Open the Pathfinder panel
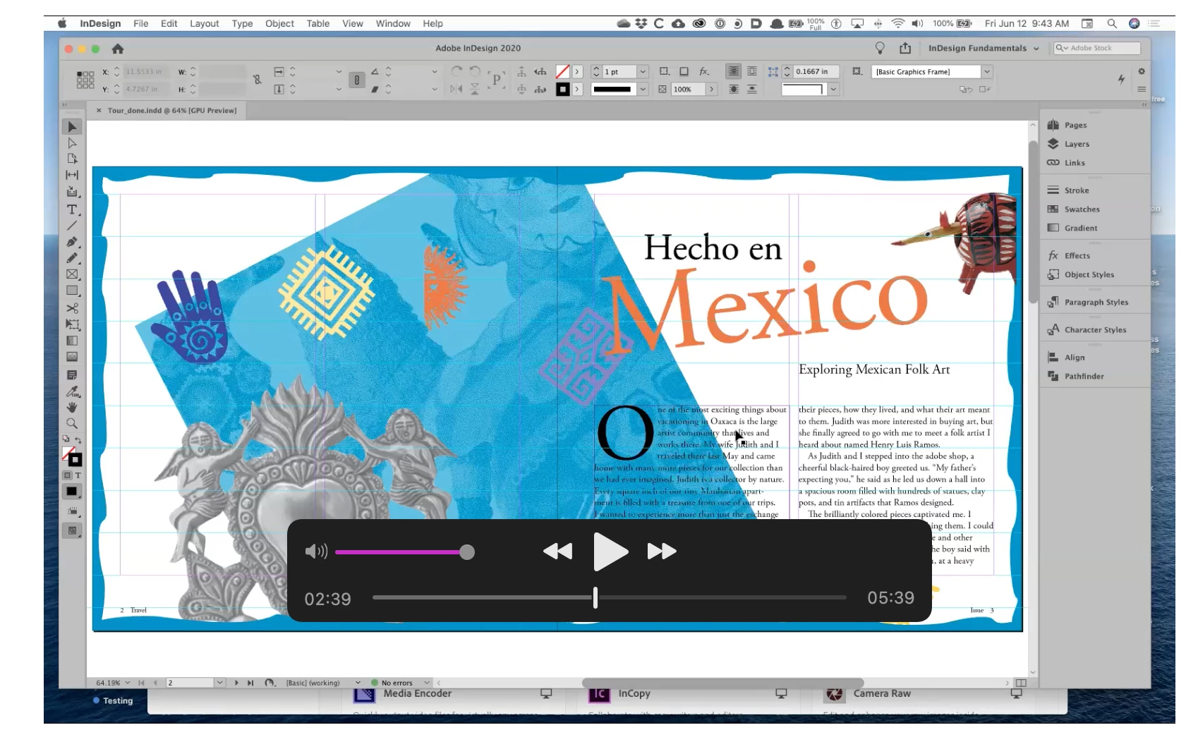Screen dimensions: 1198x749 (x=1084, y=376)
